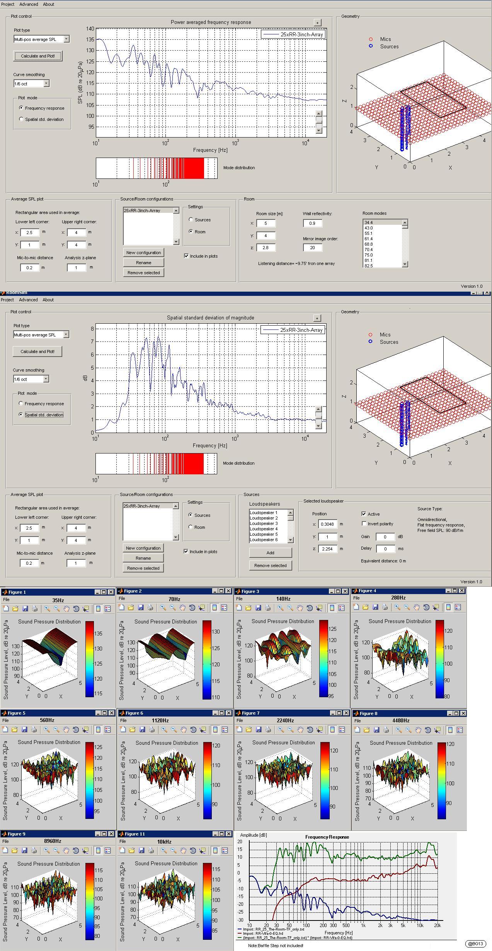Click the colorbar in Figure 1 (35Hz)
The image size is (492, 951).
coord(89,659)
